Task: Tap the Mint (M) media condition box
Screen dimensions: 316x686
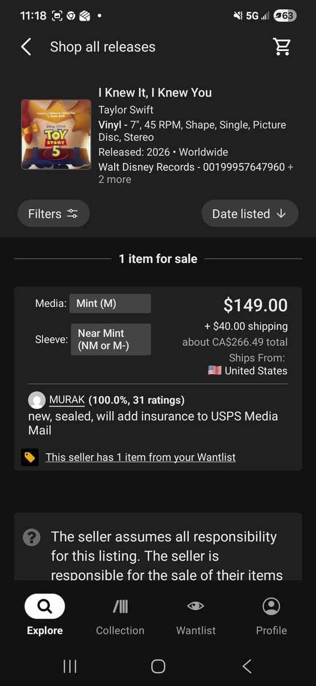Action: click(x=111, y=304)
